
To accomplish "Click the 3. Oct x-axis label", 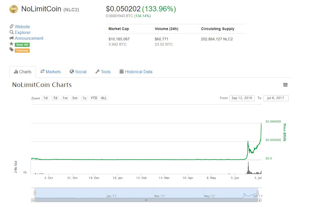I will click(49, 178).
